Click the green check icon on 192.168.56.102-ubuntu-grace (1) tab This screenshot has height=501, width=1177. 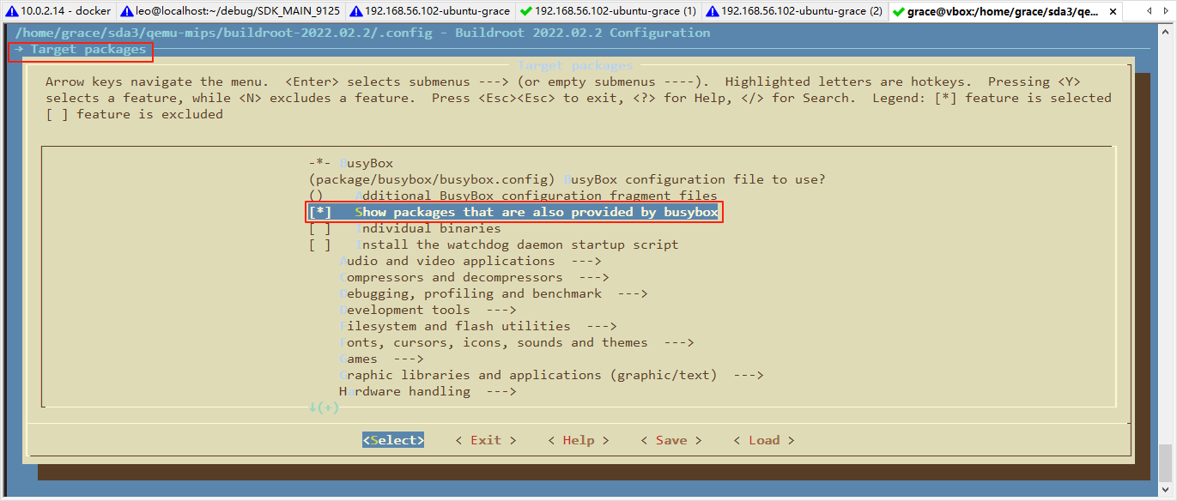point(525,12)
